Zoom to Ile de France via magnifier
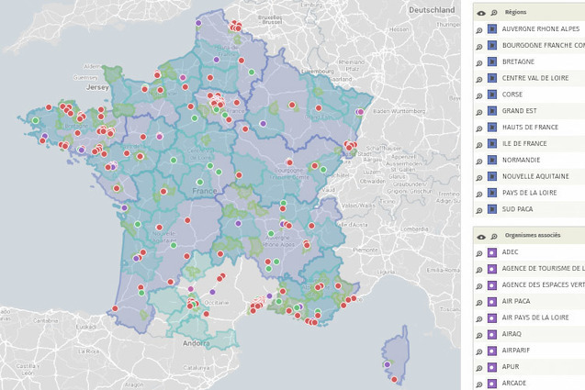 (479, 145)
